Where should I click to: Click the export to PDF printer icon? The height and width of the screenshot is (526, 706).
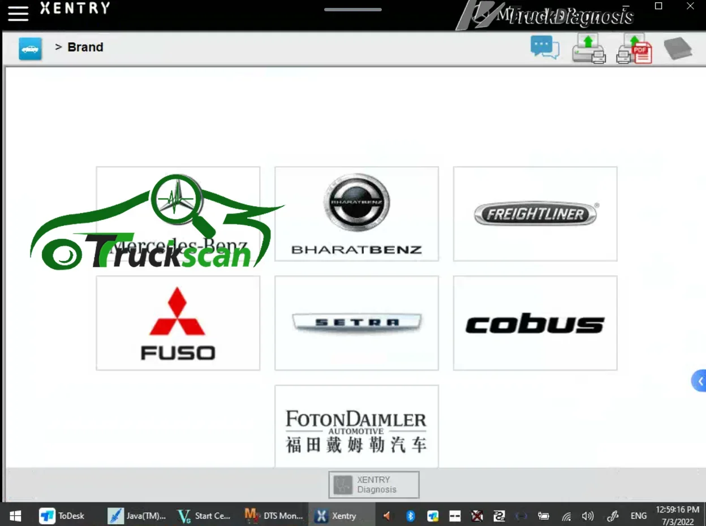[634, 47]
